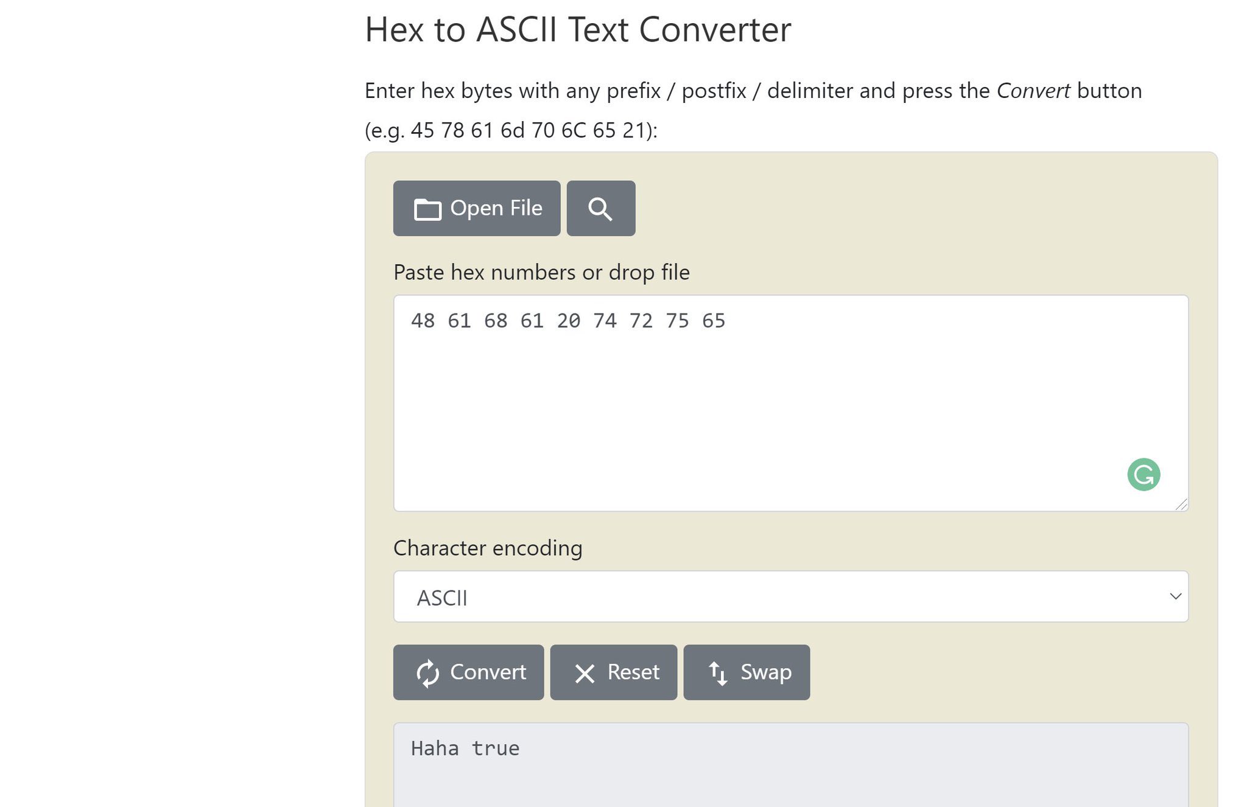Click the folder icon on Open File
The height and width of the screenshot is (807, 1247).
pyautogui.click(x=427, y=209)
